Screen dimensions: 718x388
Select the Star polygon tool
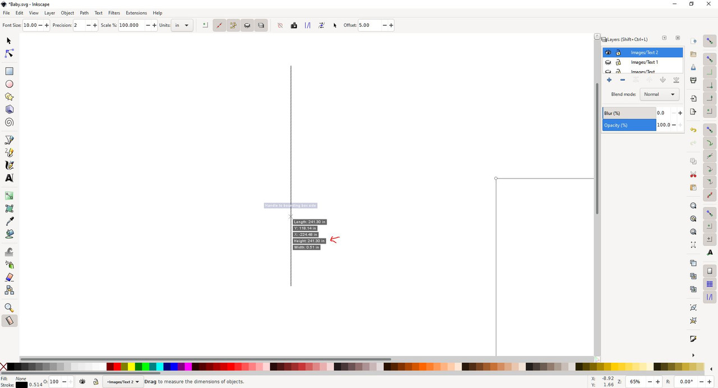(x=9, y=97)
